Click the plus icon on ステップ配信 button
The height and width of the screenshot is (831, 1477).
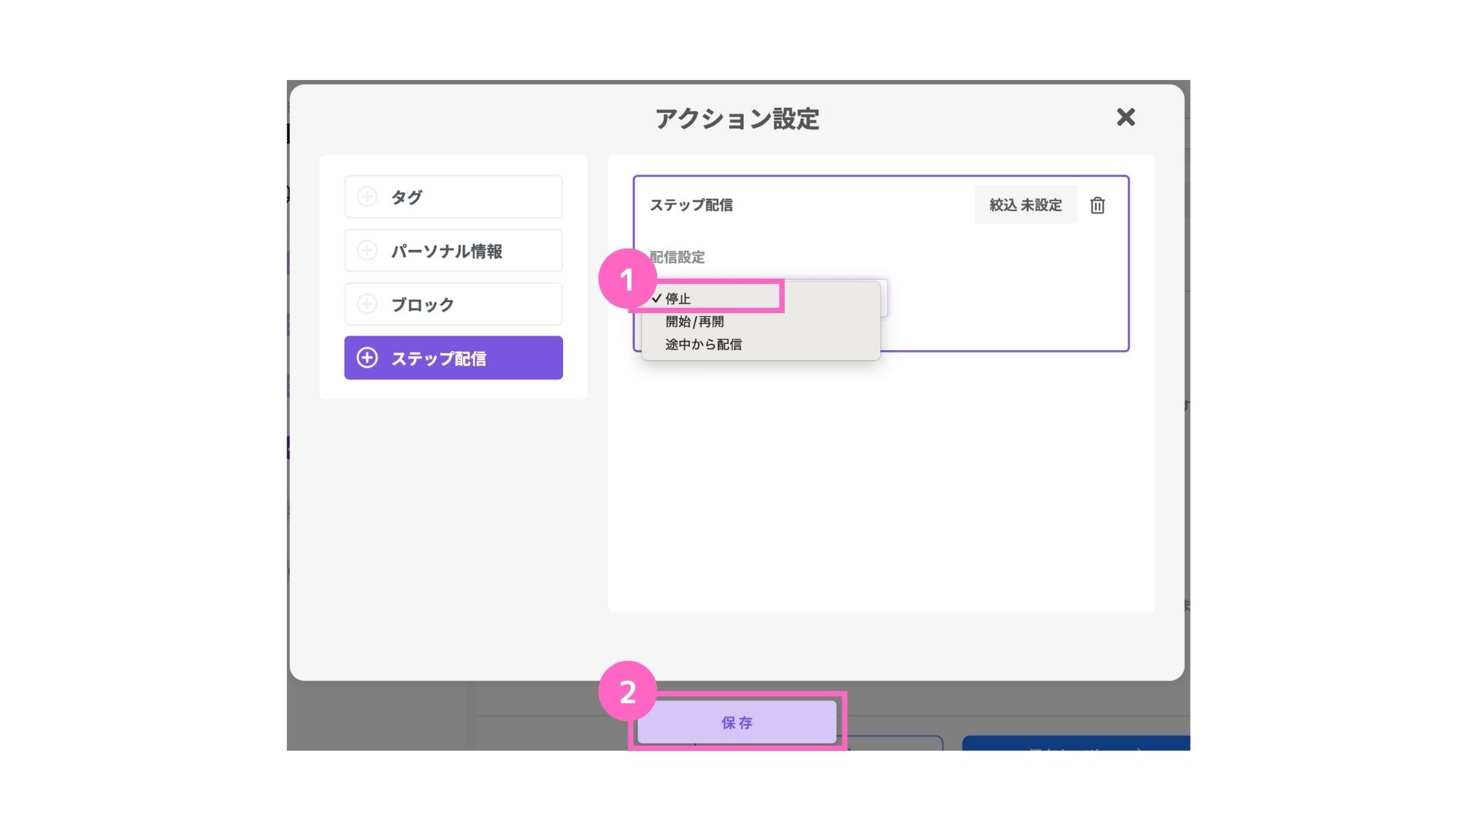368,358
